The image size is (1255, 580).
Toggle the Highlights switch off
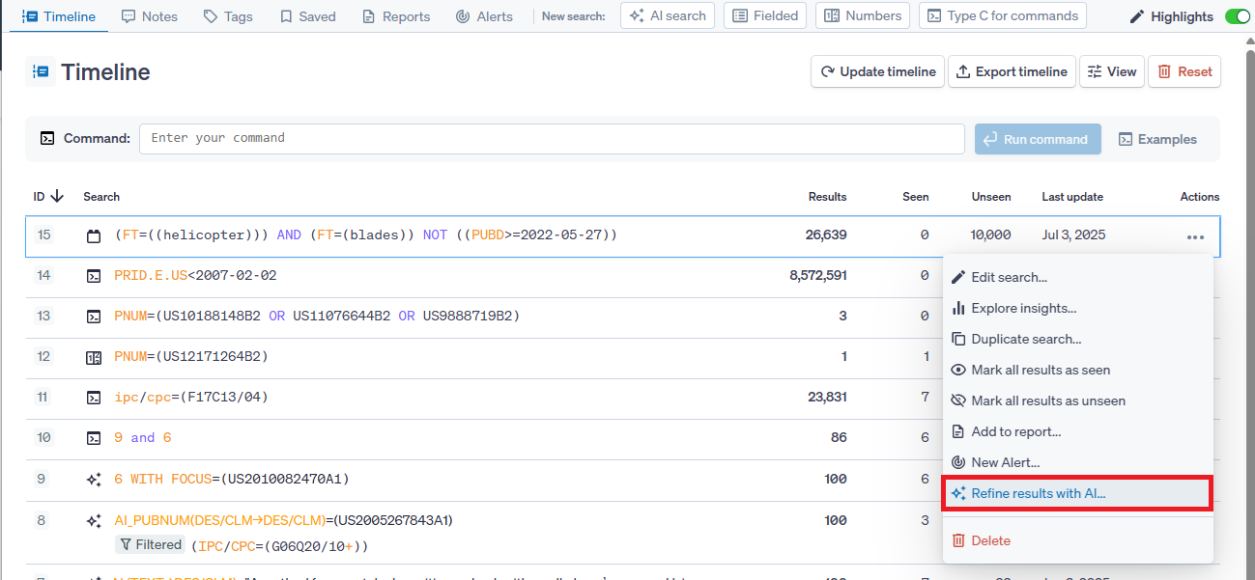[1237, 16]
